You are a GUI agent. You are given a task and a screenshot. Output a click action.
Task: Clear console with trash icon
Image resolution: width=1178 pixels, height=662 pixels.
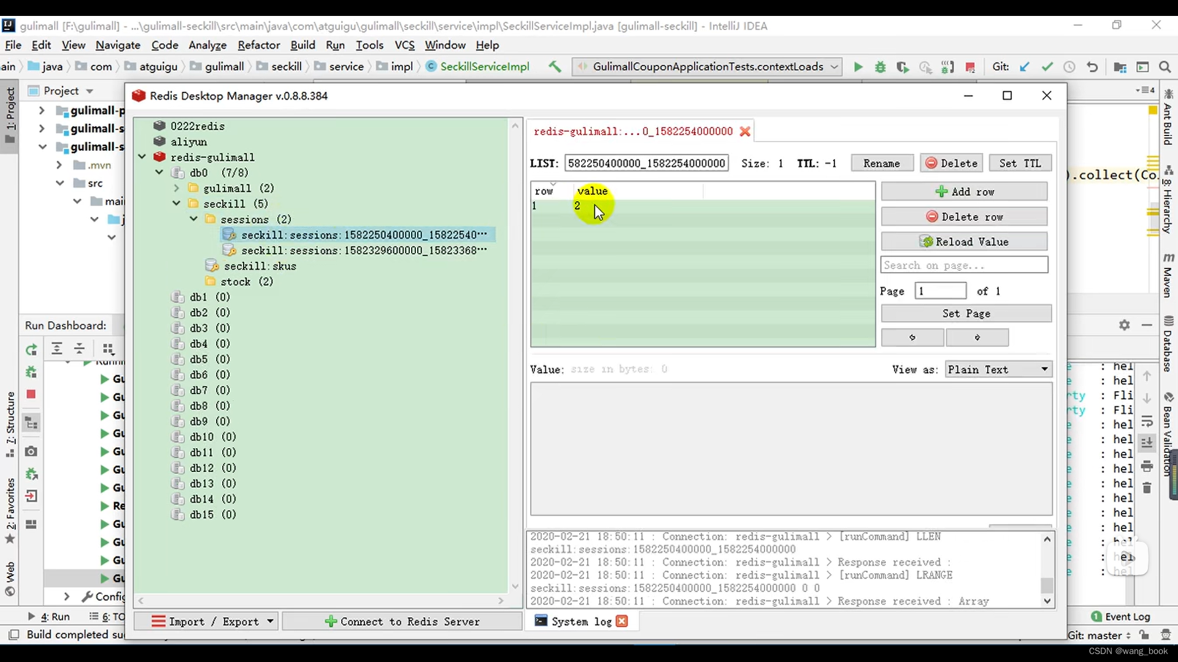(x=1147, y=488)
